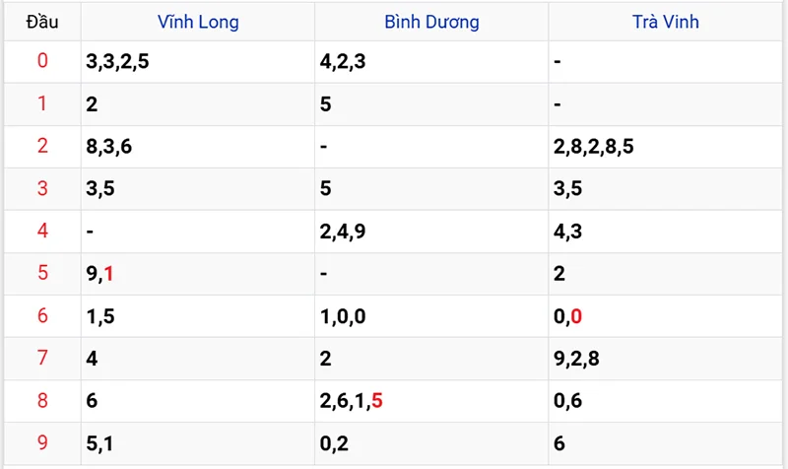Click Trà Vinh cell showing 9,2,8
Image resolution: width=788 pixels, height=469 pixels.
point(577,359)
